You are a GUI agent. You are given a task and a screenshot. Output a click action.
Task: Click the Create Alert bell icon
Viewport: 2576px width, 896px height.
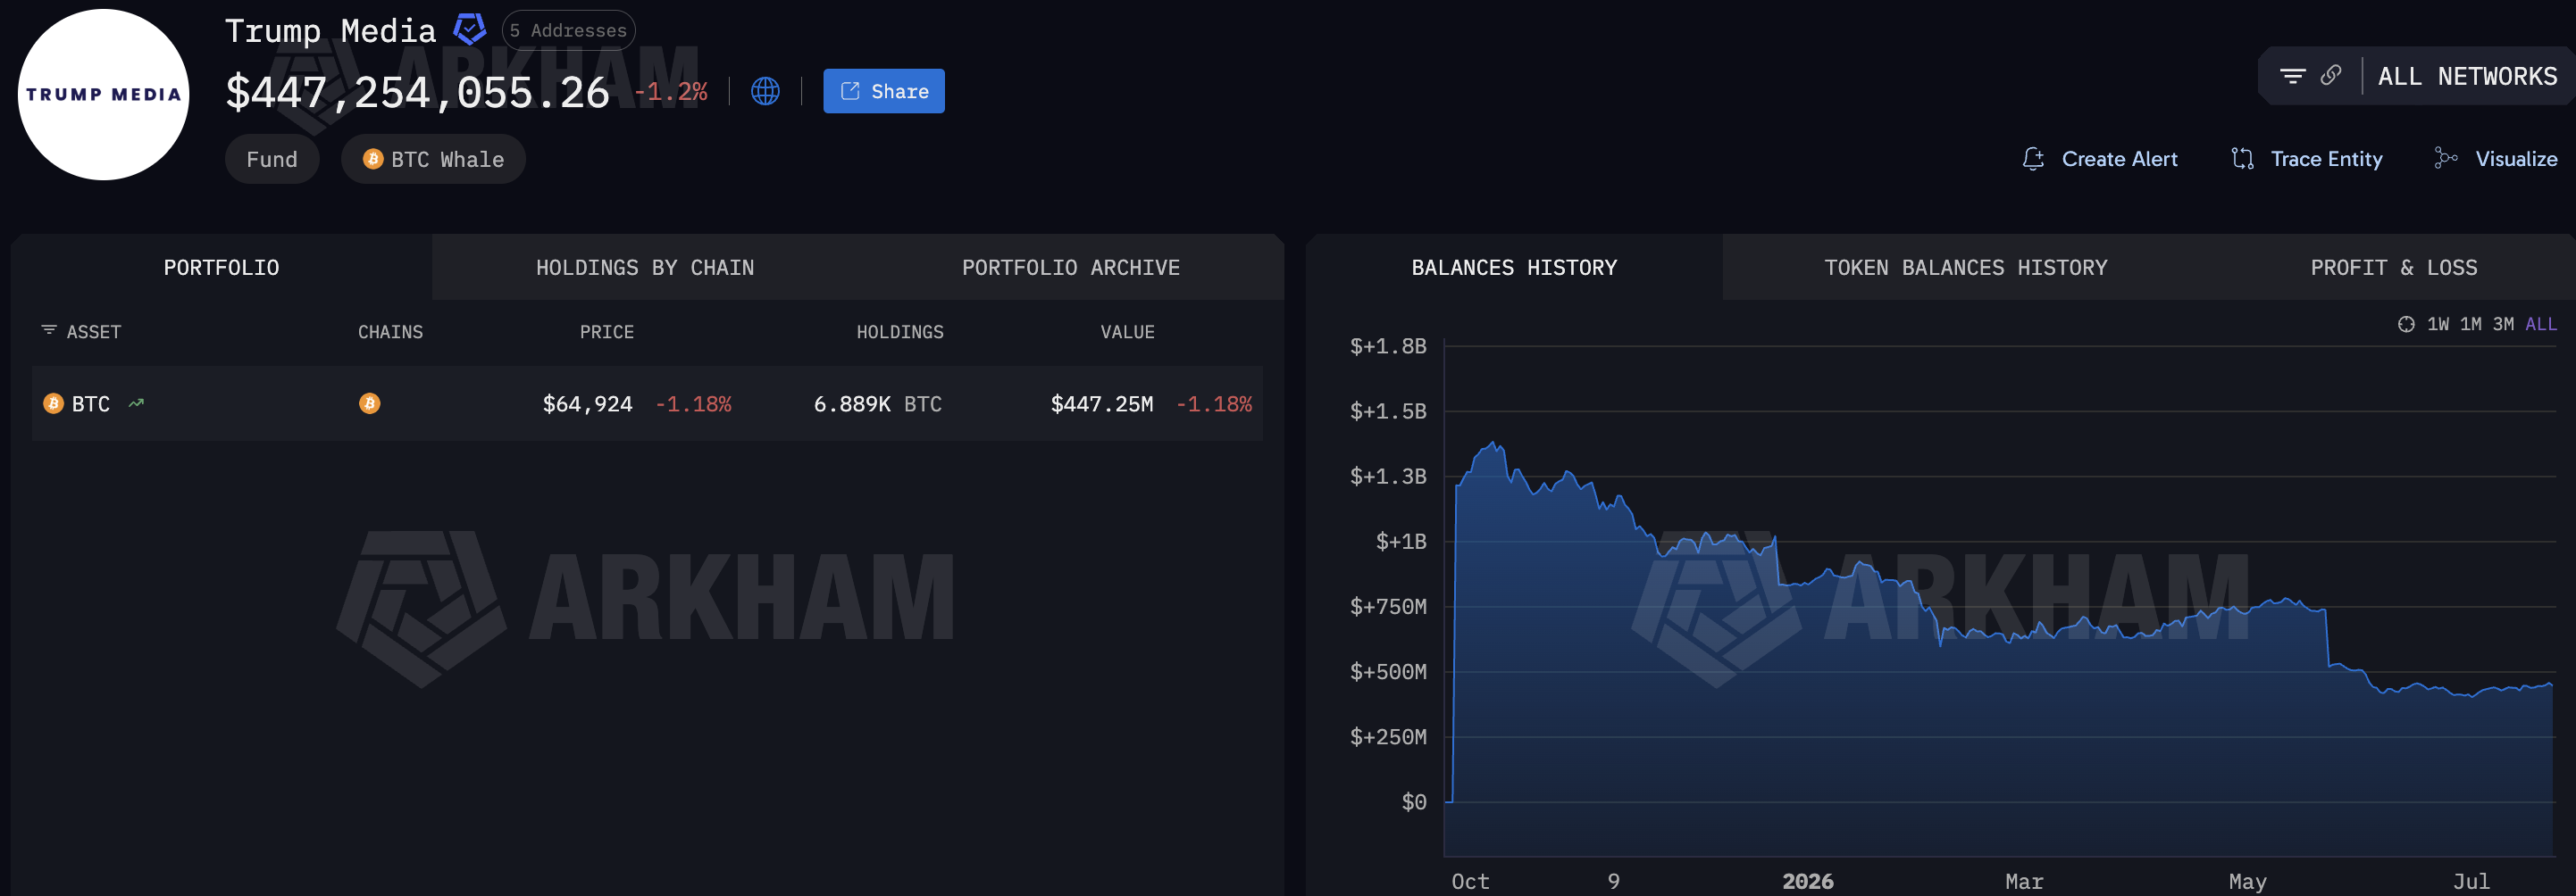click(2033, 159)
